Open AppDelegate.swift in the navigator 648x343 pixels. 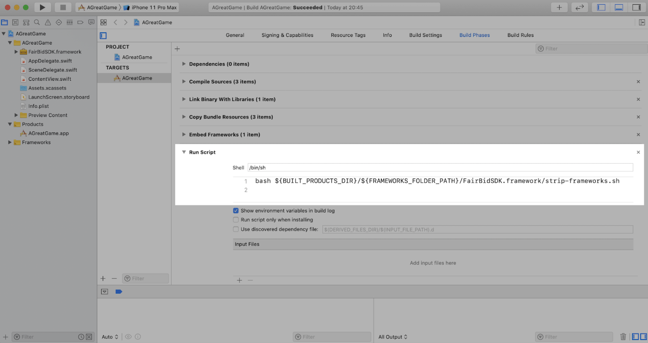[x=50, y=61]
